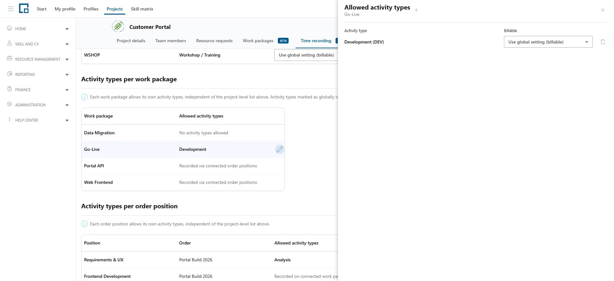Open the Billable dropdown for Development (DEV)
614x281 pixels.
pos(548,42)
